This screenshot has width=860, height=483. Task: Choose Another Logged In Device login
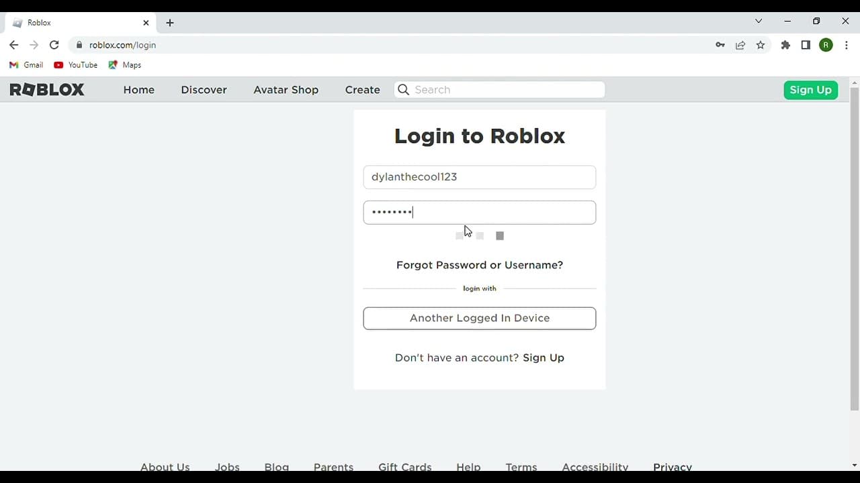[480, 318]
